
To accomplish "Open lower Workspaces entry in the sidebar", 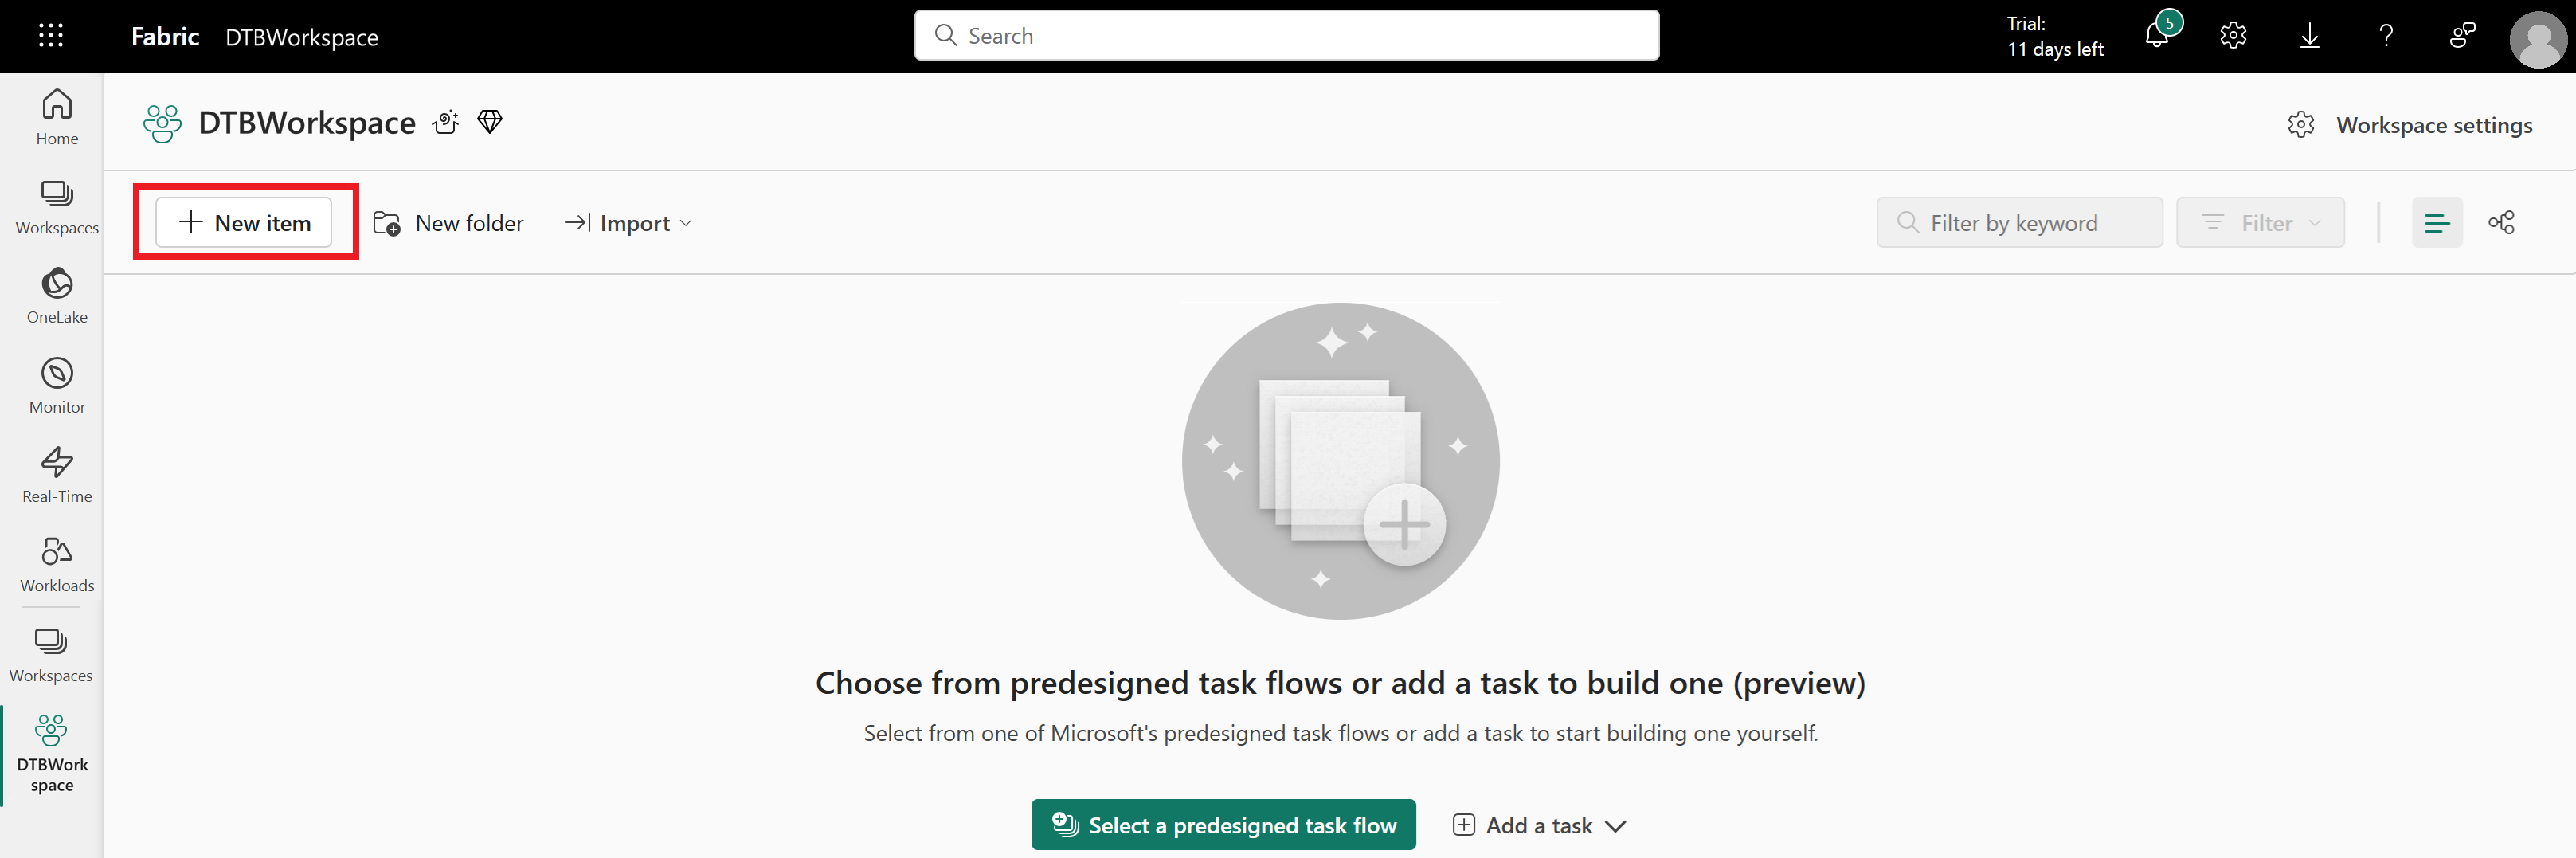I will point(51,655).
